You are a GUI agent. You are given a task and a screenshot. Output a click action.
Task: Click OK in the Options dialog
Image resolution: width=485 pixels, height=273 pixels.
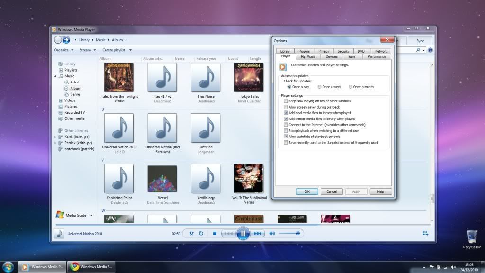point(307,191)
